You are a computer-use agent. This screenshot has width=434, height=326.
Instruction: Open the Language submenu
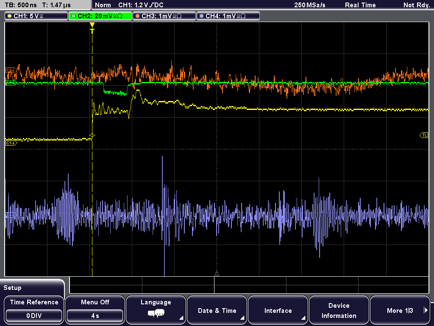pos(156,310)
